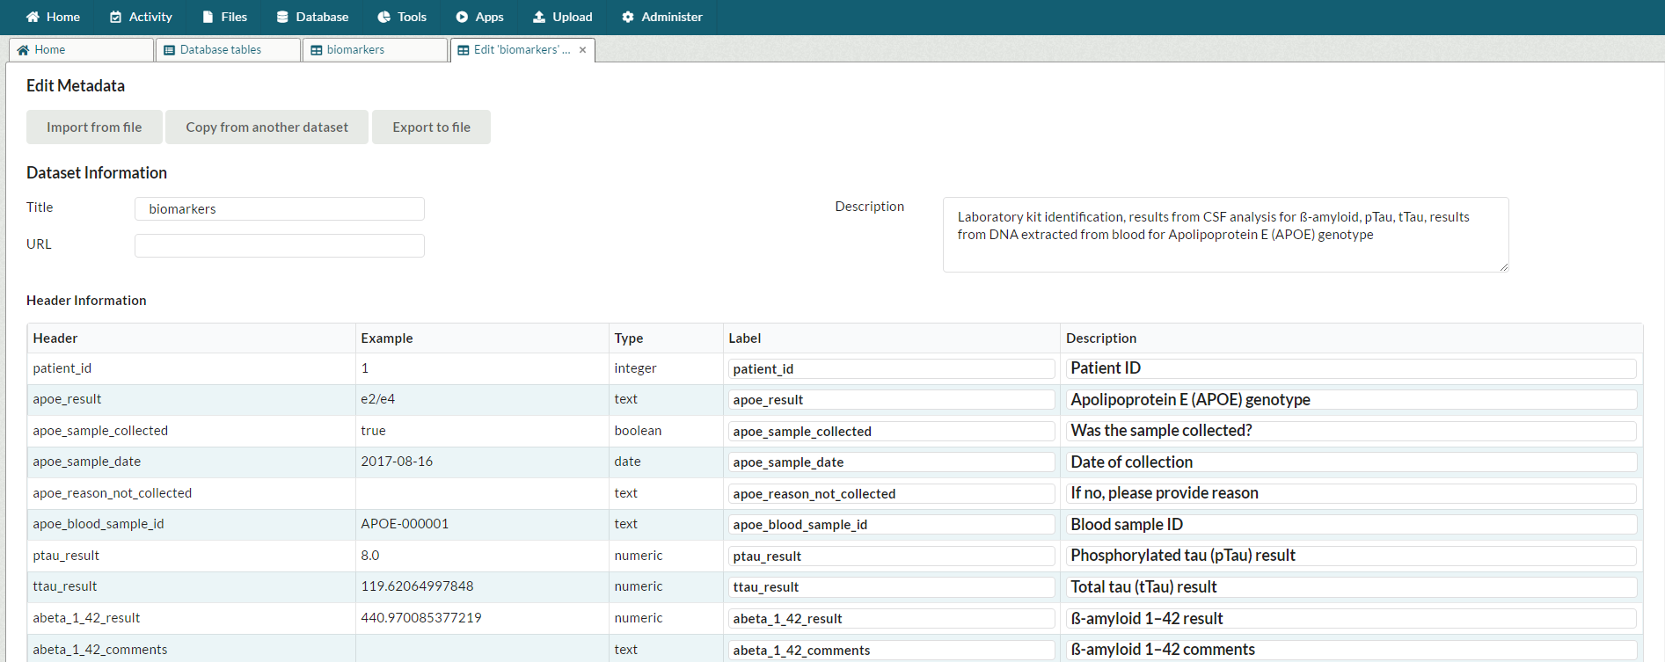Screen dimensions: 1665x662
Task: Click the Database stack icon
Action: 282,17
